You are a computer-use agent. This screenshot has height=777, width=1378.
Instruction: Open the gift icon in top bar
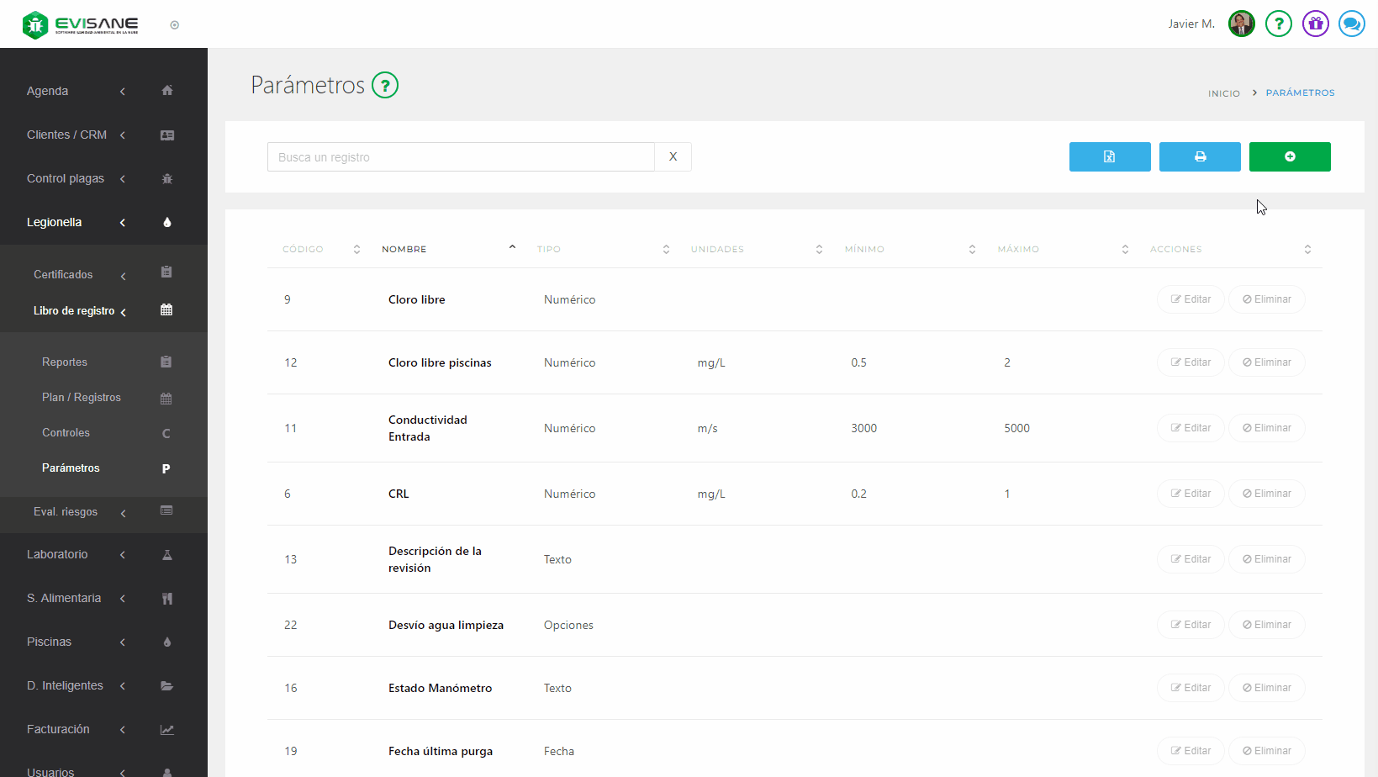click(x=1315, y=24)
